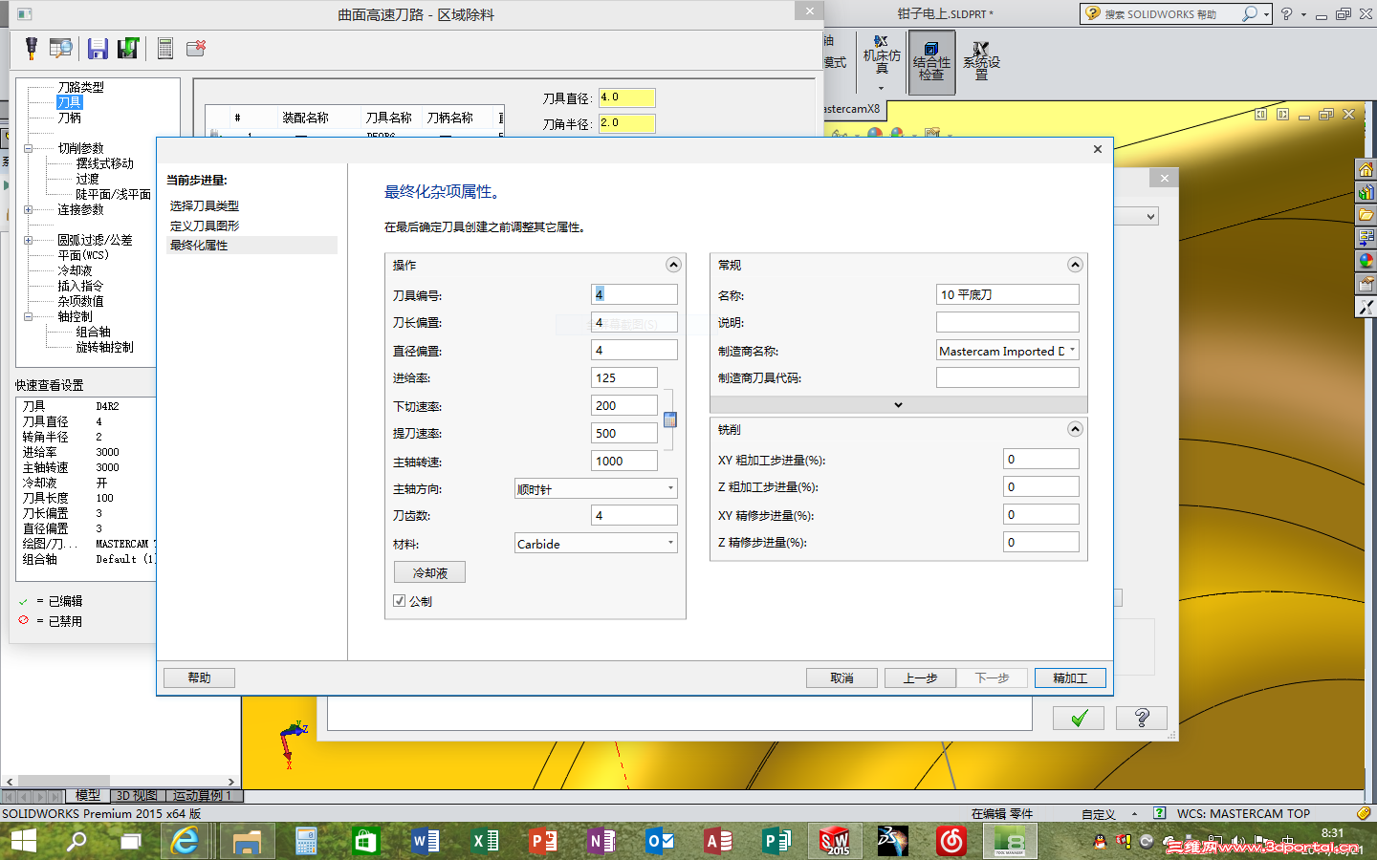Click the SolidWorks Resources home icon
Screen dimensions: 1377x860
pyautogui.click(x=1366, y=169)
